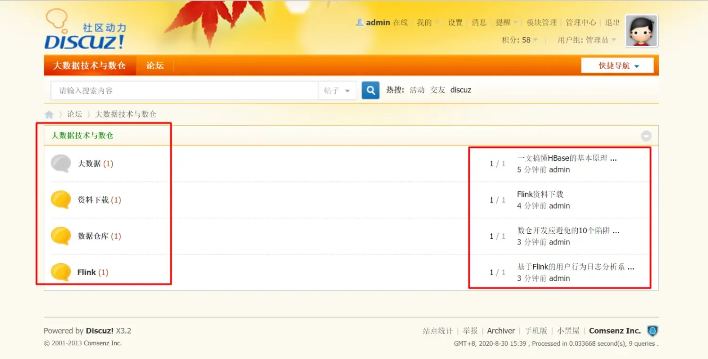Open the 我的 dropdown menu
Viewport: 708px width, 359px height.
(x=425, y=22)
